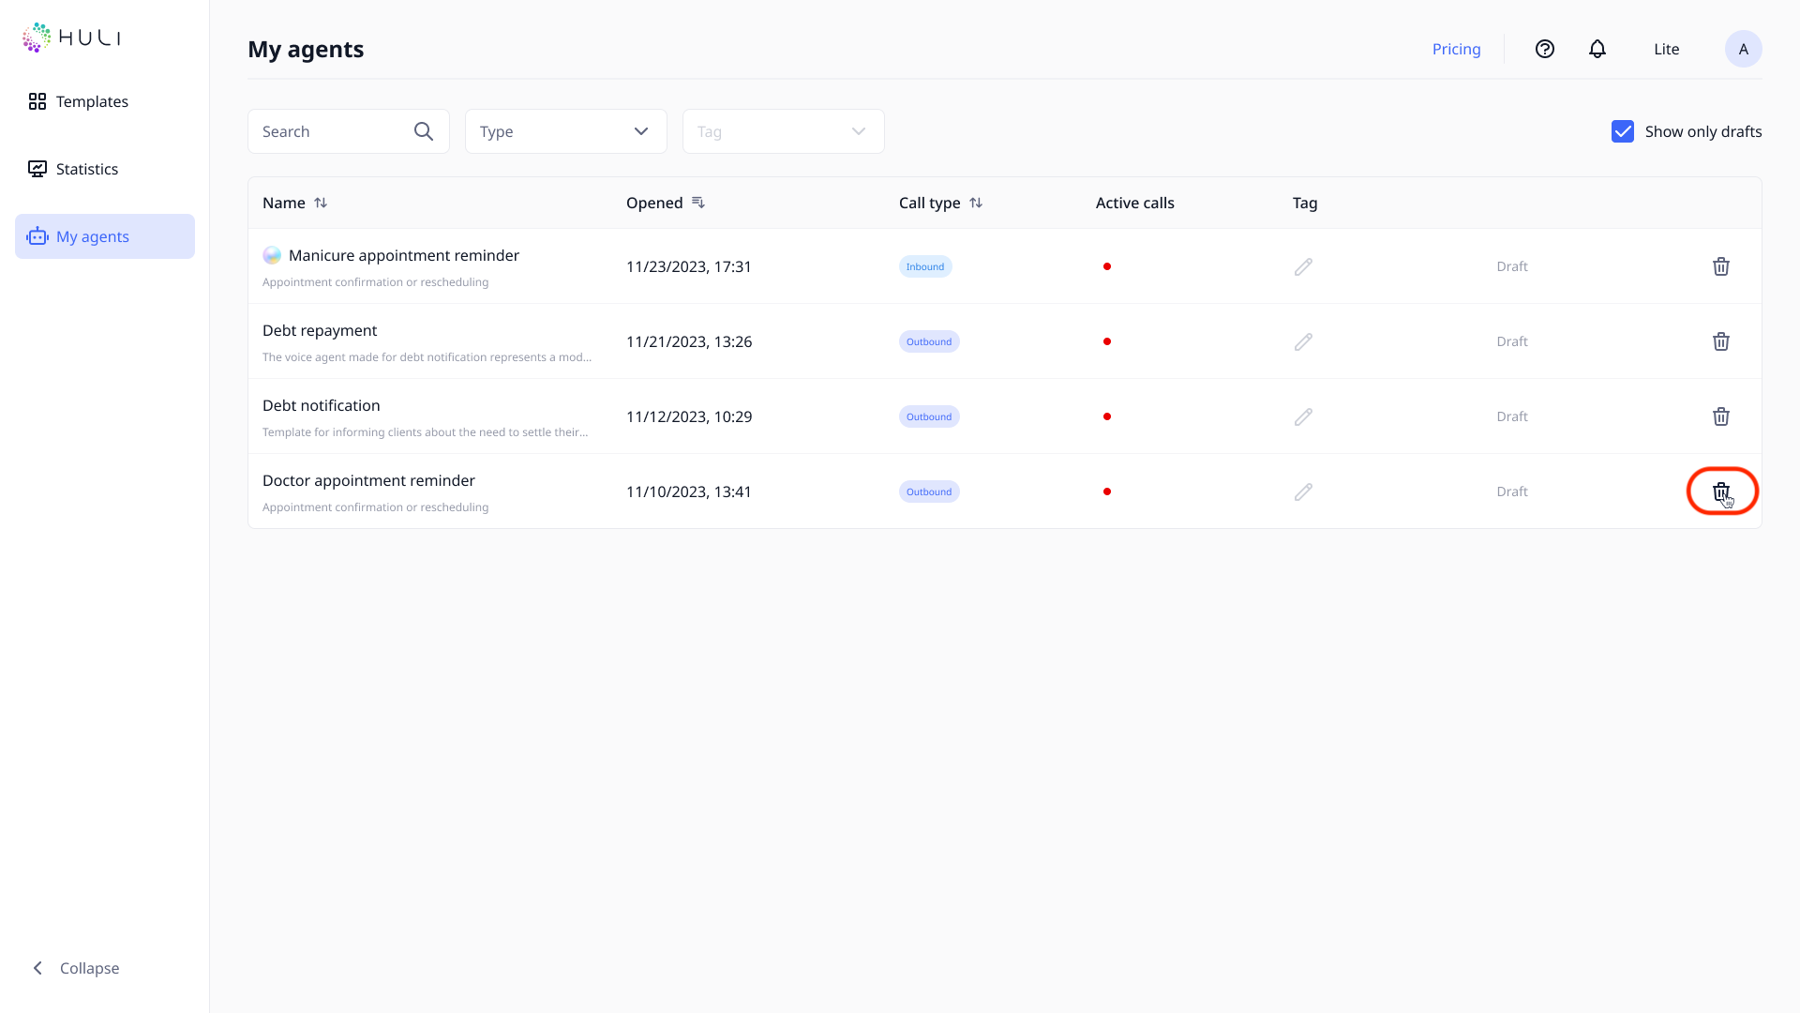Expand the Type dropdown
Image resolution: width=1800 pixels, height=1013 pixels.
[x=565, y=131]
